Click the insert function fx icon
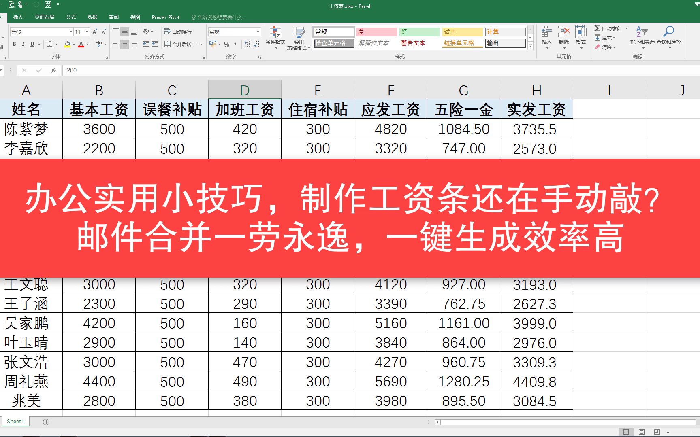 [53, 70]
